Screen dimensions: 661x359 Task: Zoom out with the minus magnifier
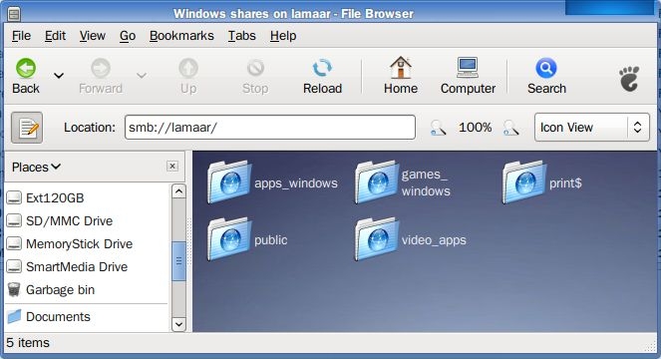point(438,128)
